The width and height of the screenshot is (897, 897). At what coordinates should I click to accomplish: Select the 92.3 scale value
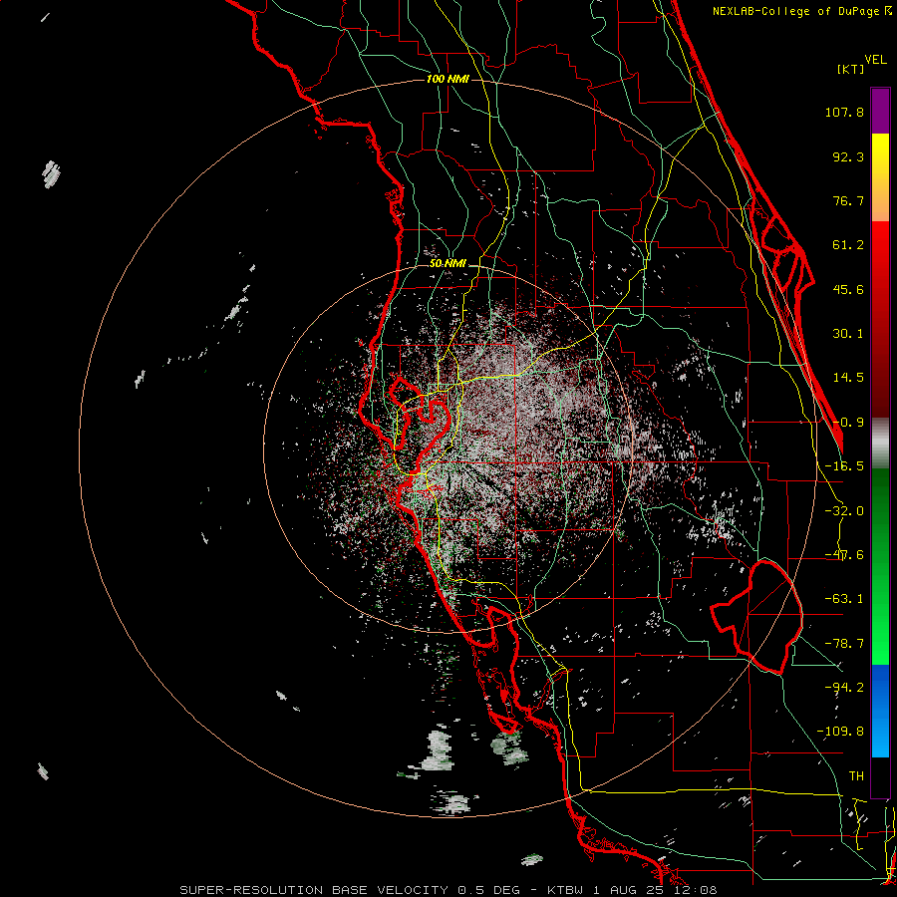(848, 156)
